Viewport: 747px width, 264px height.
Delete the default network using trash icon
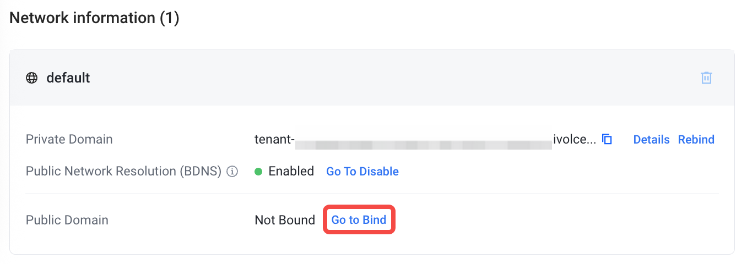706,78
